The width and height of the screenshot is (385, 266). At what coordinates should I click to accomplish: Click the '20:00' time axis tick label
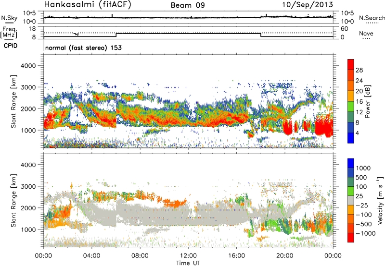(285, 256)
